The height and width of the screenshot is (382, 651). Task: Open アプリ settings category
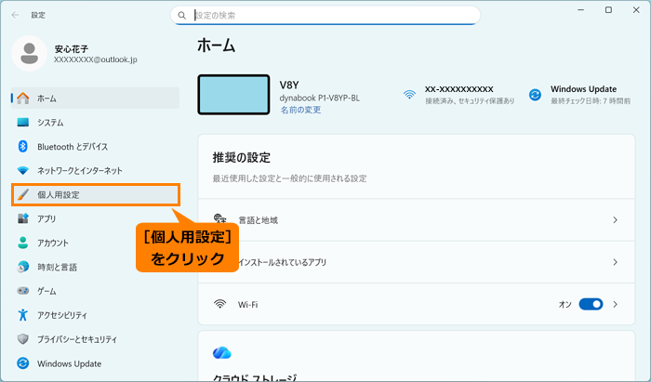(95, 218)
